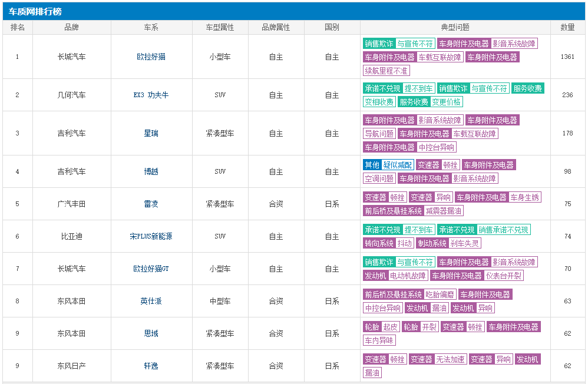Select the 起皮 tire issue tag

(391, 327)
